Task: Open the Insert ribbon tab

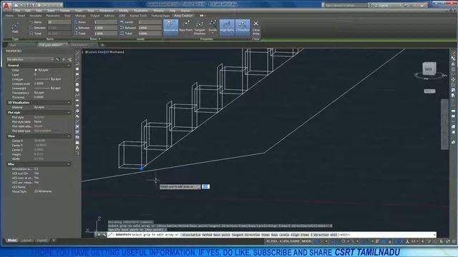Action: pyautogui.click(x=21, y=16)
